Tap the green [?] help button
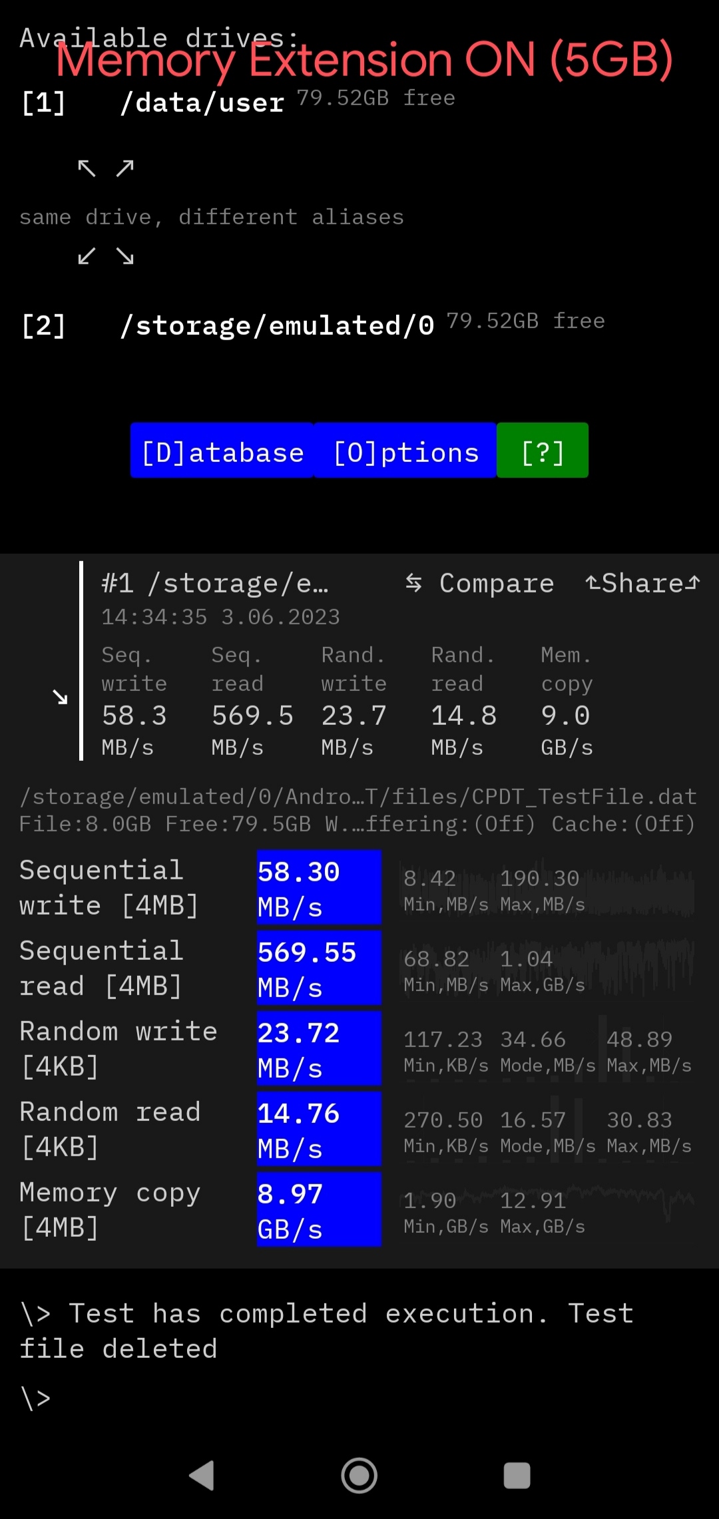Viewport: 719px width, 1519px height. [x=543, y=451]
